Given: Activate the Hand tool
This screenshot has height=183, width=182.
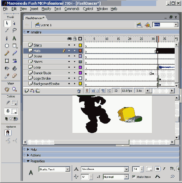Looking at the screenshot, I should tap(7, 89).
